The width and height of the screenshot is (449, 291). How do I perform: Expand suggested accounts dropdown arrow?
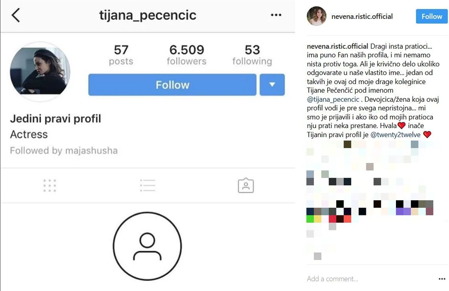pyautogui.click(x=272, y=85)
